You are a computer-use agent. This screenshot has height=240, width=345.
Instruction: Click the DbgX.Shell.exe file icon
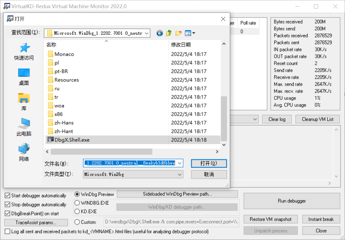point(50,140)
